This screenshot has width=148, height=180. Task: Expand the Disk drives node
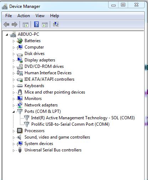click(14, 54)
